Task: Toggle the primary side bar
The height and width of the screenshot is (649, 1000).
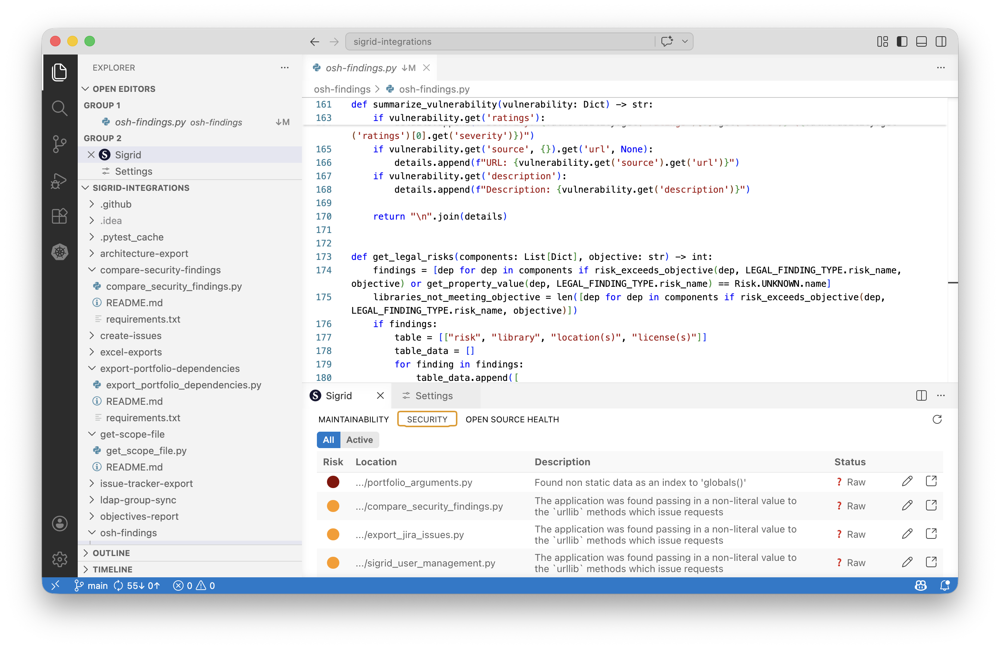Action: [902, 41]
